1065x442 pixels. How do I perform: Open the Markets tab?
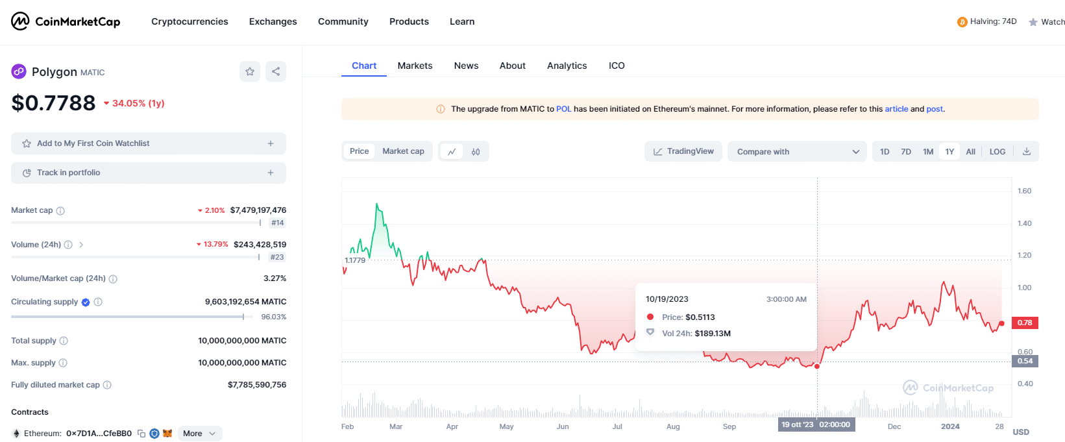click(x=415, y=66)
